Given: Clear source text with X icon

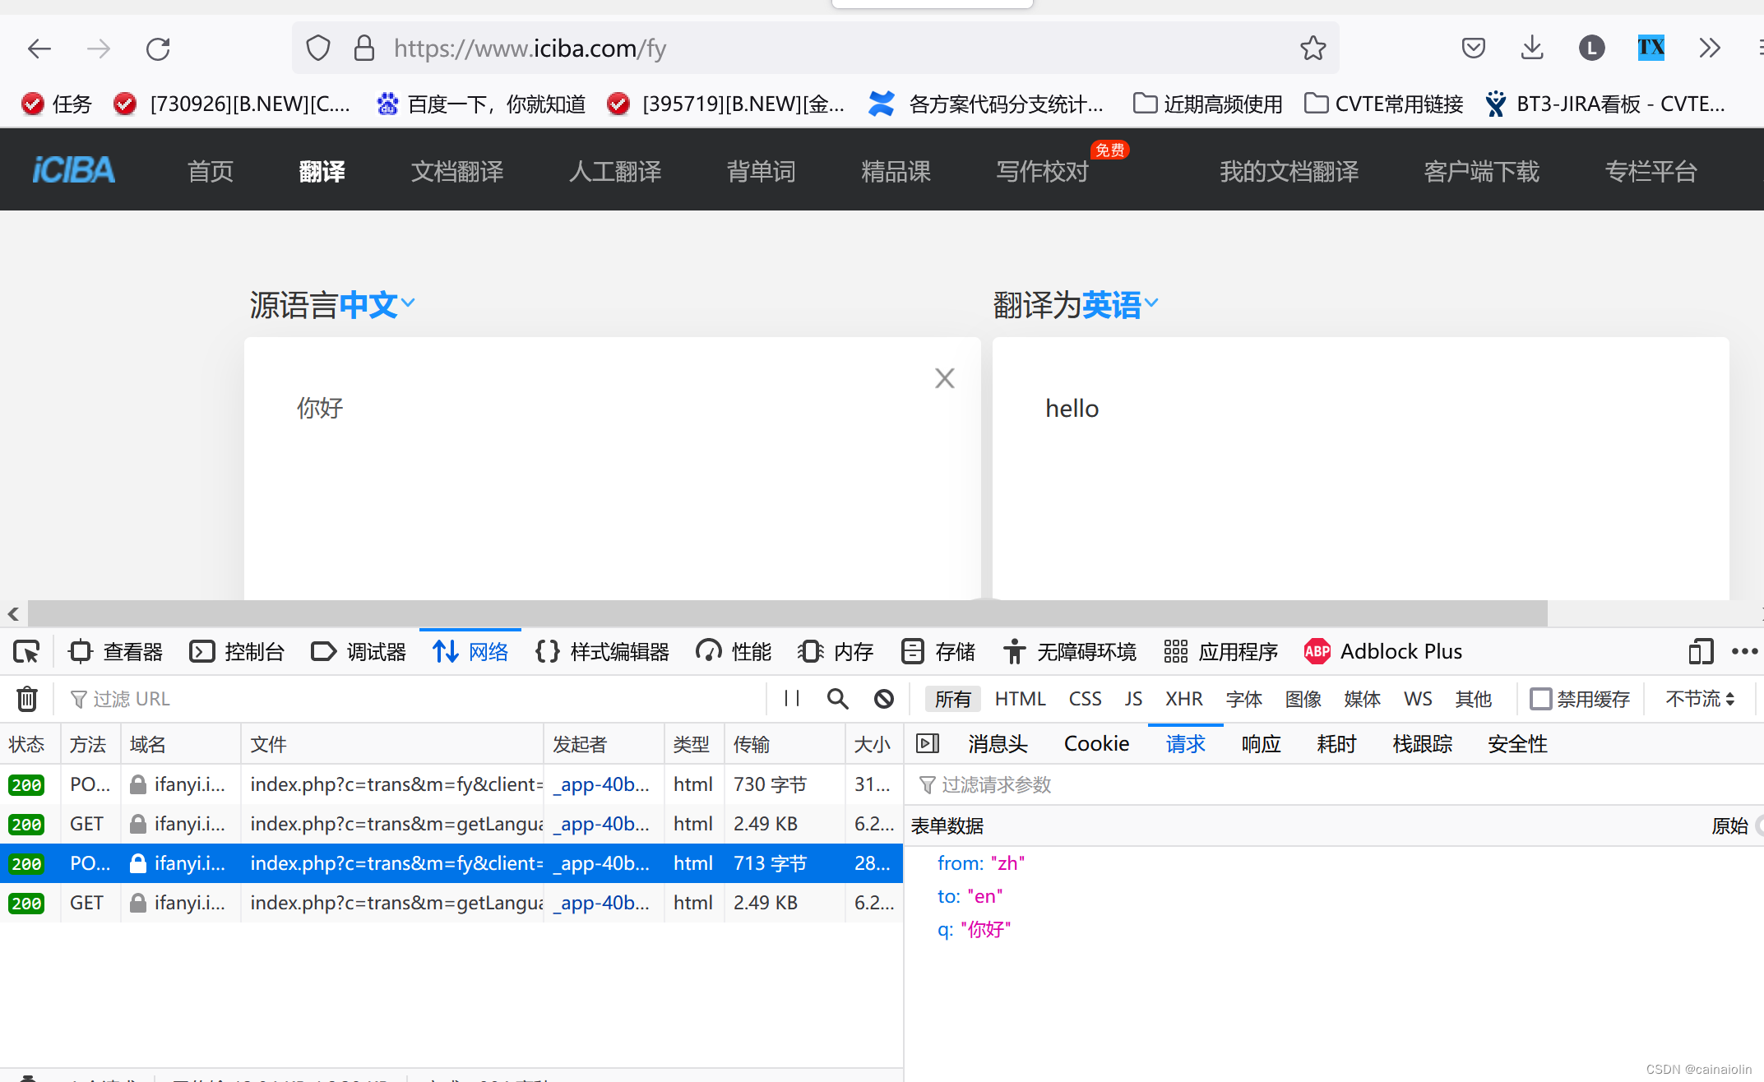Looking at the screenshot, I should pos(944,378).
